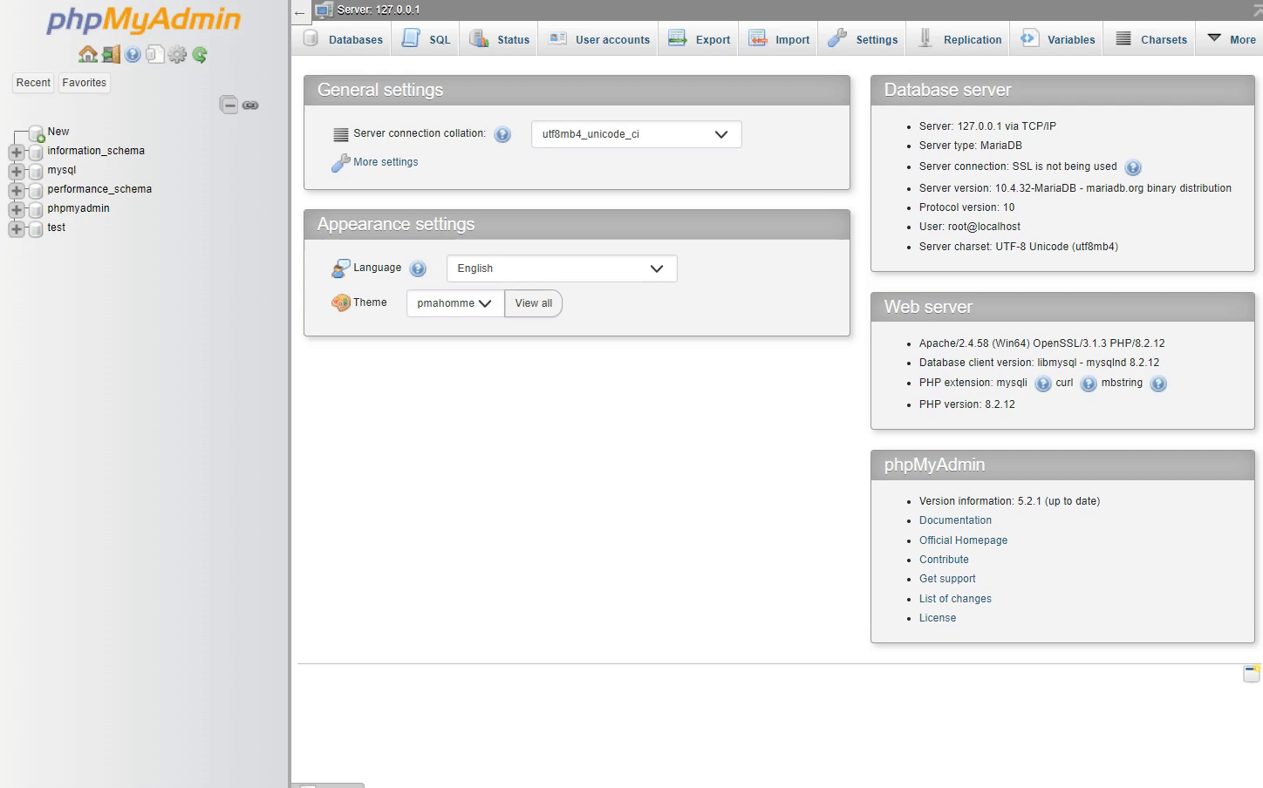Open the More tabs dropdown
Image resolution: width=1263 pixels, height=788 pixels.
point(1231,39)
